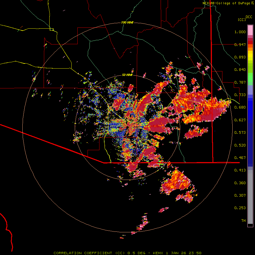
Task: Click the 100 NMI range ring label
Action: 127,22
